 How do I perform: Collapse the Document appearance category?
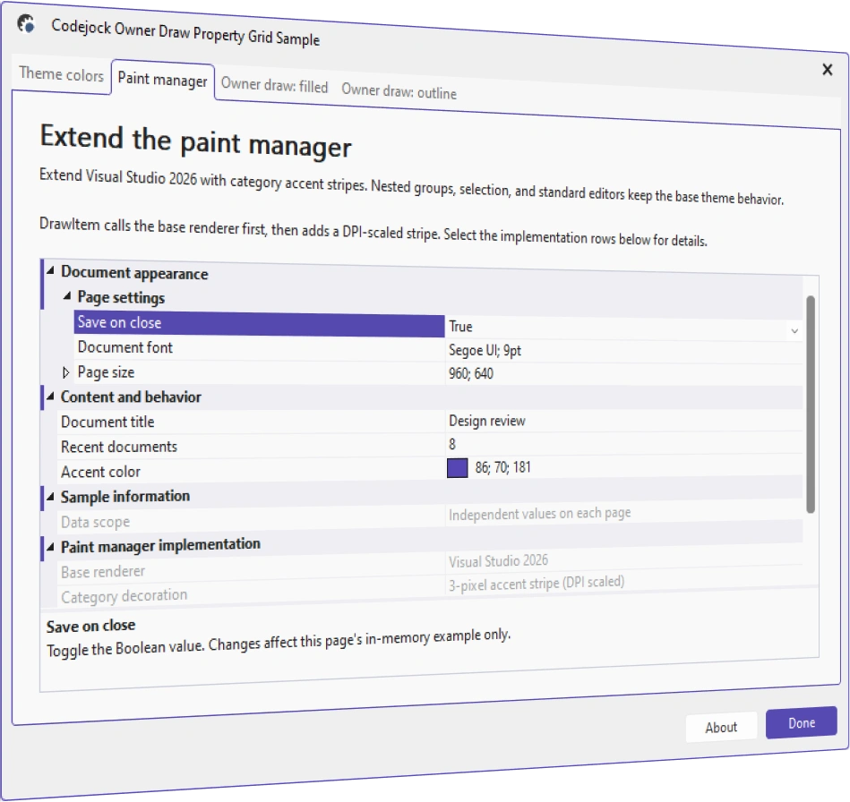50,270
